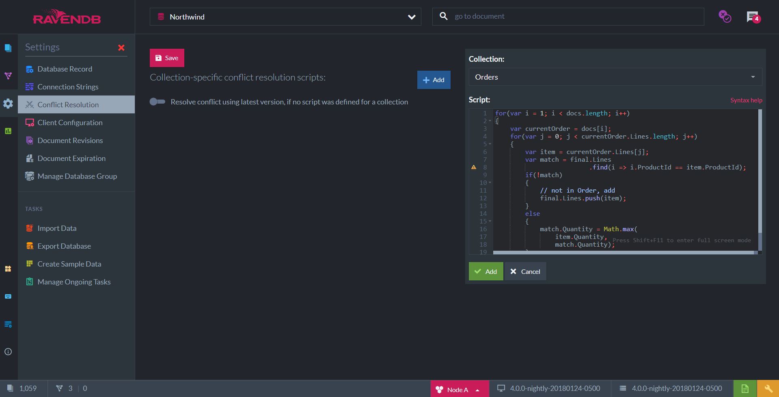The height and width of the screenshot is (397, 779).
Task: Click the Connection Strings icon
Action: (30, 87)
